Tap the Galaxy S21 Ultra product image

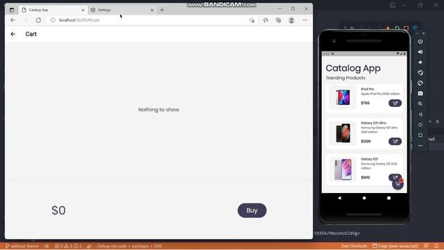tap(343, 133)
